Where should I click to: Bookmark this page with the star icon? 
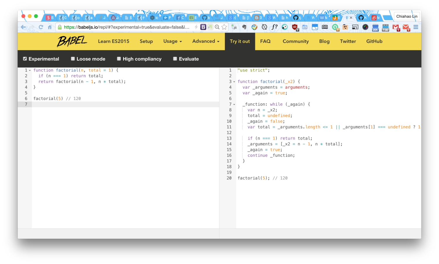(224, 27)
